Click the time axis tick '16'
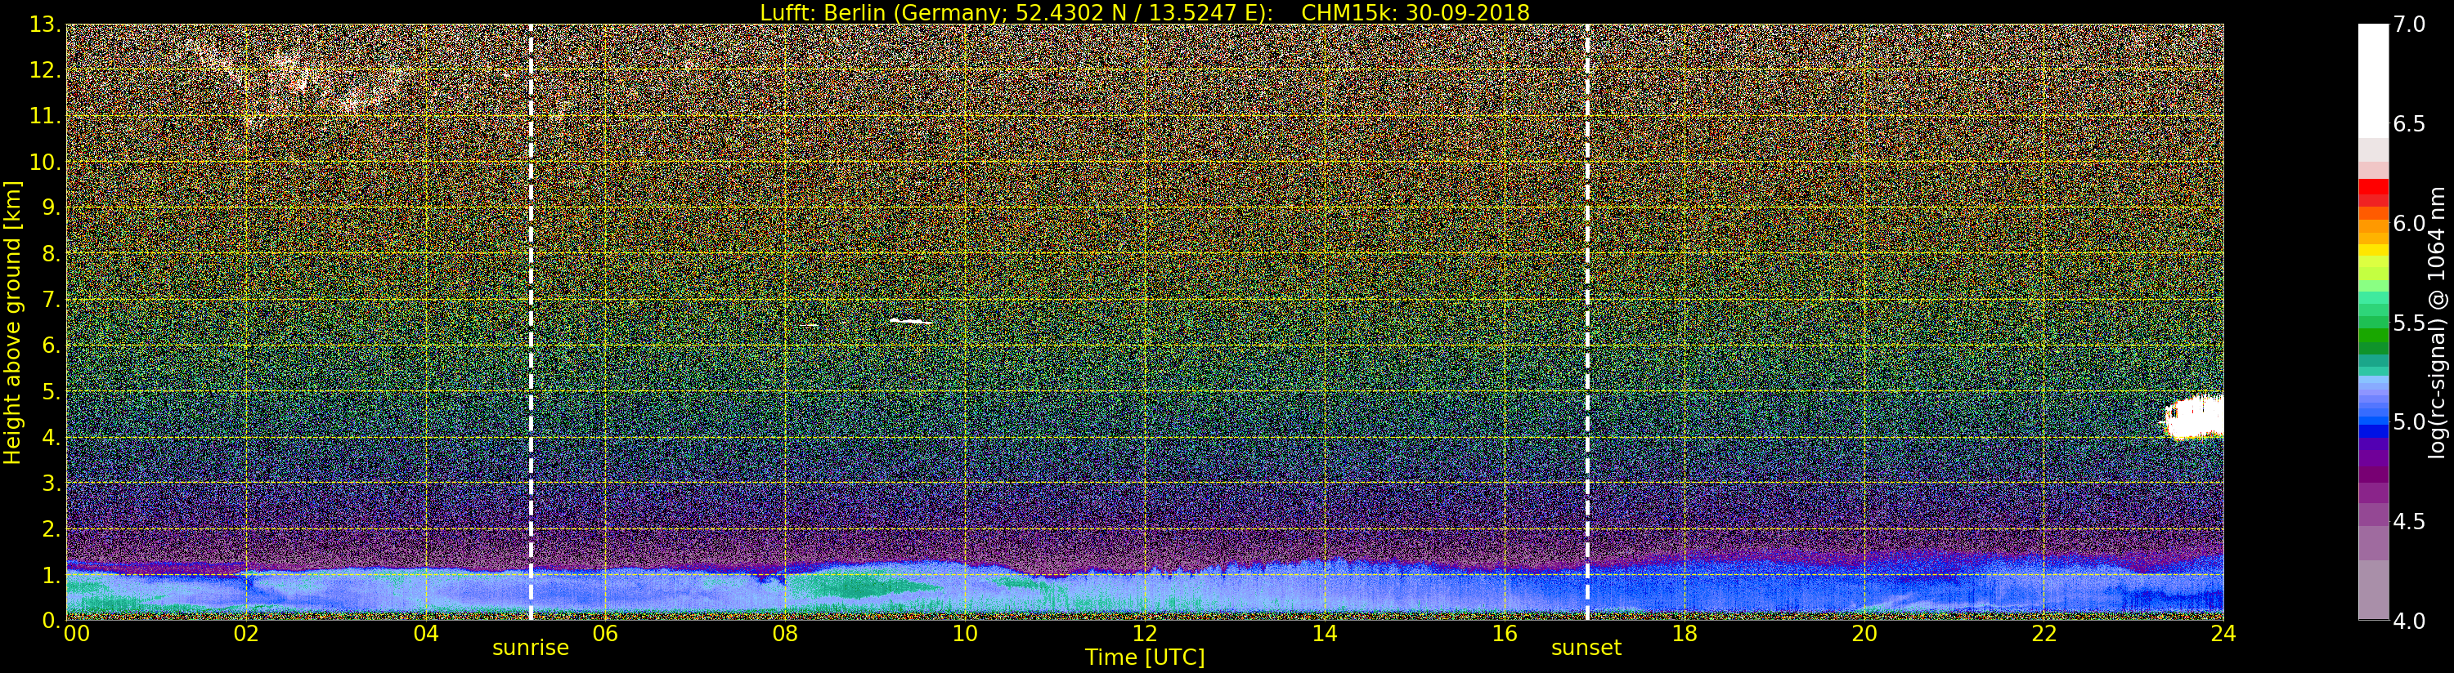This screenshot has width=2454, height=673. click(x=1505, y=633)
